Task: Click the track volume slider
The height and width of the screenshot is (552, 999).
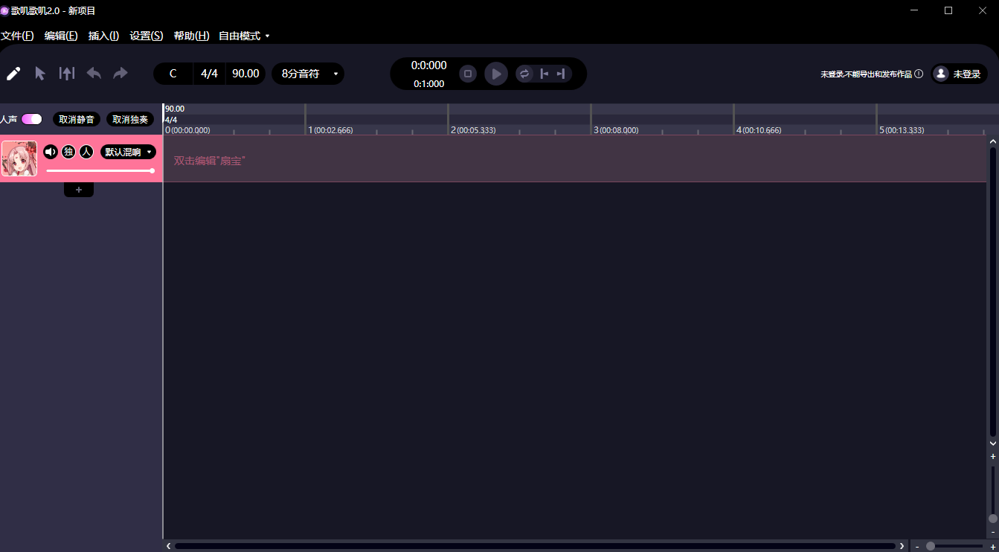Action: tap(100, 171)
